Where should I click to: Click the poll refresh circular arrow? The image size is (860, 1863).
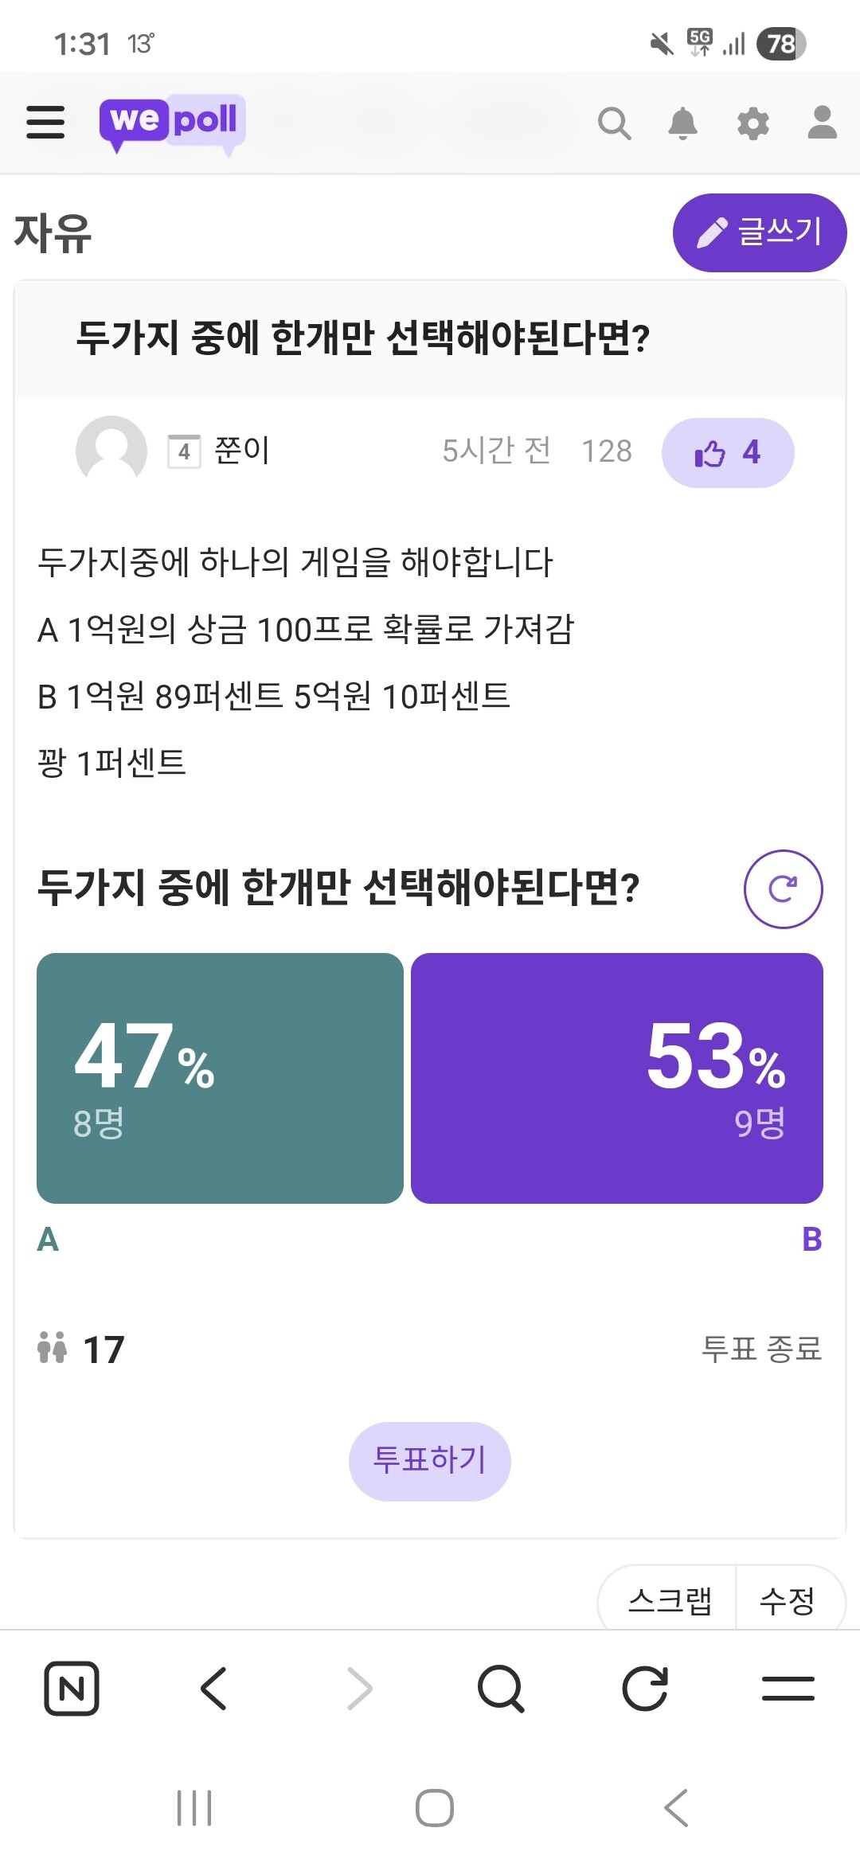coord(783,889)
